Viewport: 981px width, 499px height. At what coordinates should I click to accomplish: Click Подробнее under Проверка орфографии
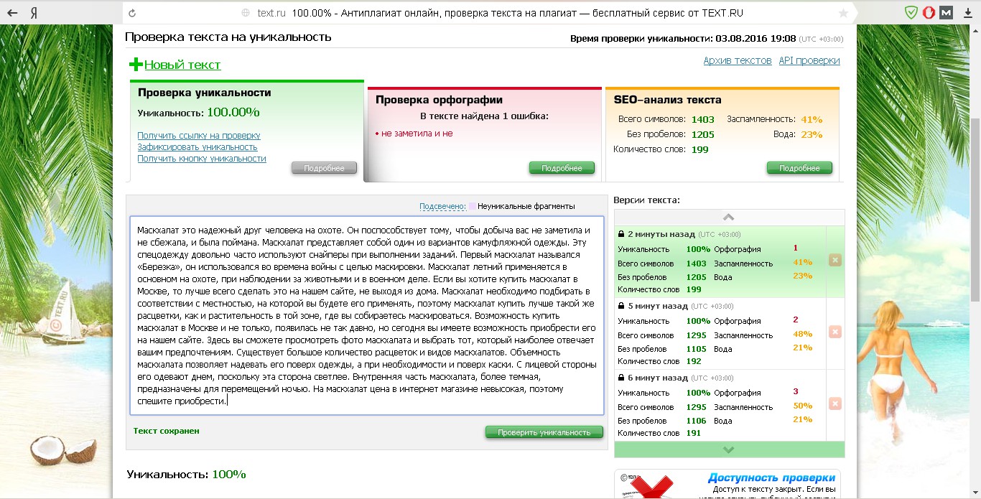pos(562,168)
